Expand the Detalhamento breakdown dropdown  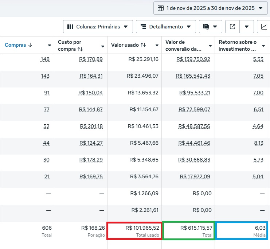click(x=166, y=27)
